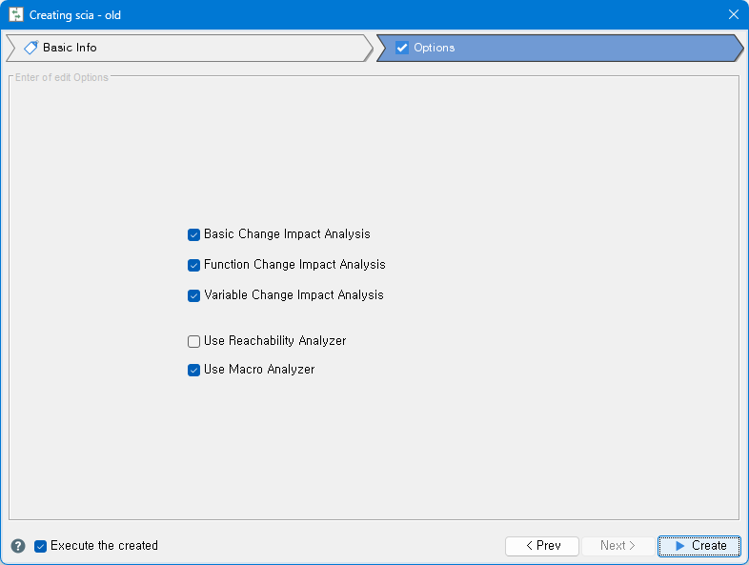This screenshot has width=749, height=565.
Task: Click the 'Creating scia - old' title bar
Action: click(x=381, y=15)
